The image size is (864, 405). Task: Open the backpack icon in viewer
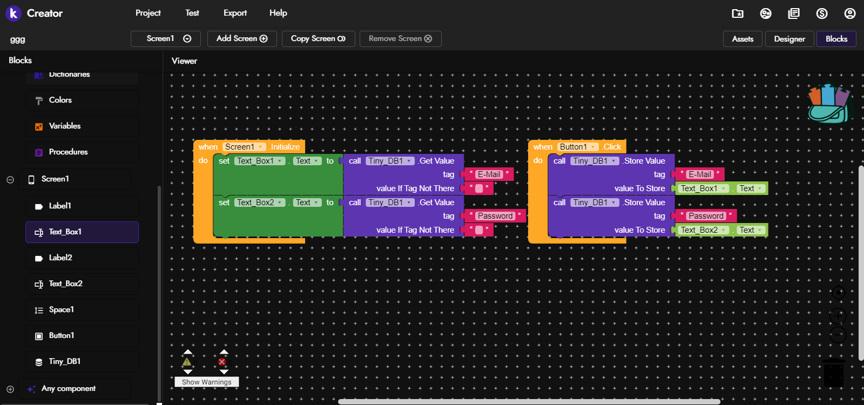(x=829, y=103)
